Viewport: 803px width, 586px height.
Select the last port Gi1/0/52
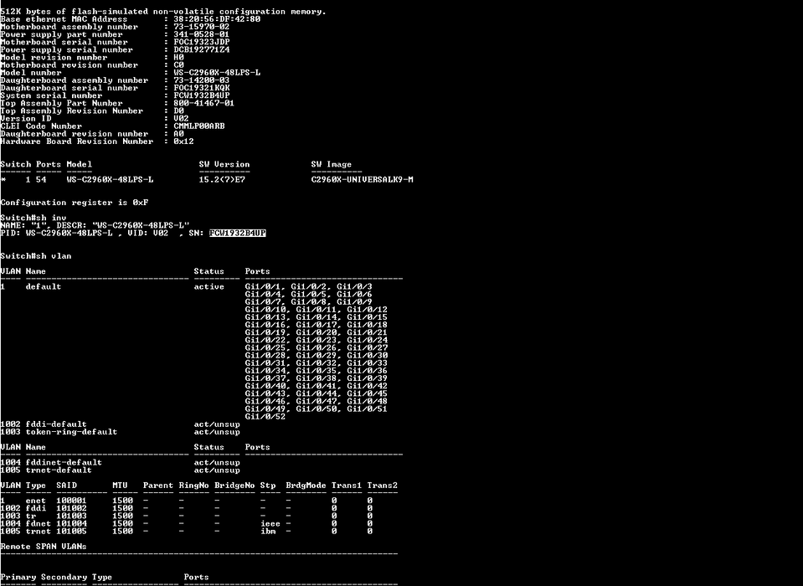coord(265,417)
